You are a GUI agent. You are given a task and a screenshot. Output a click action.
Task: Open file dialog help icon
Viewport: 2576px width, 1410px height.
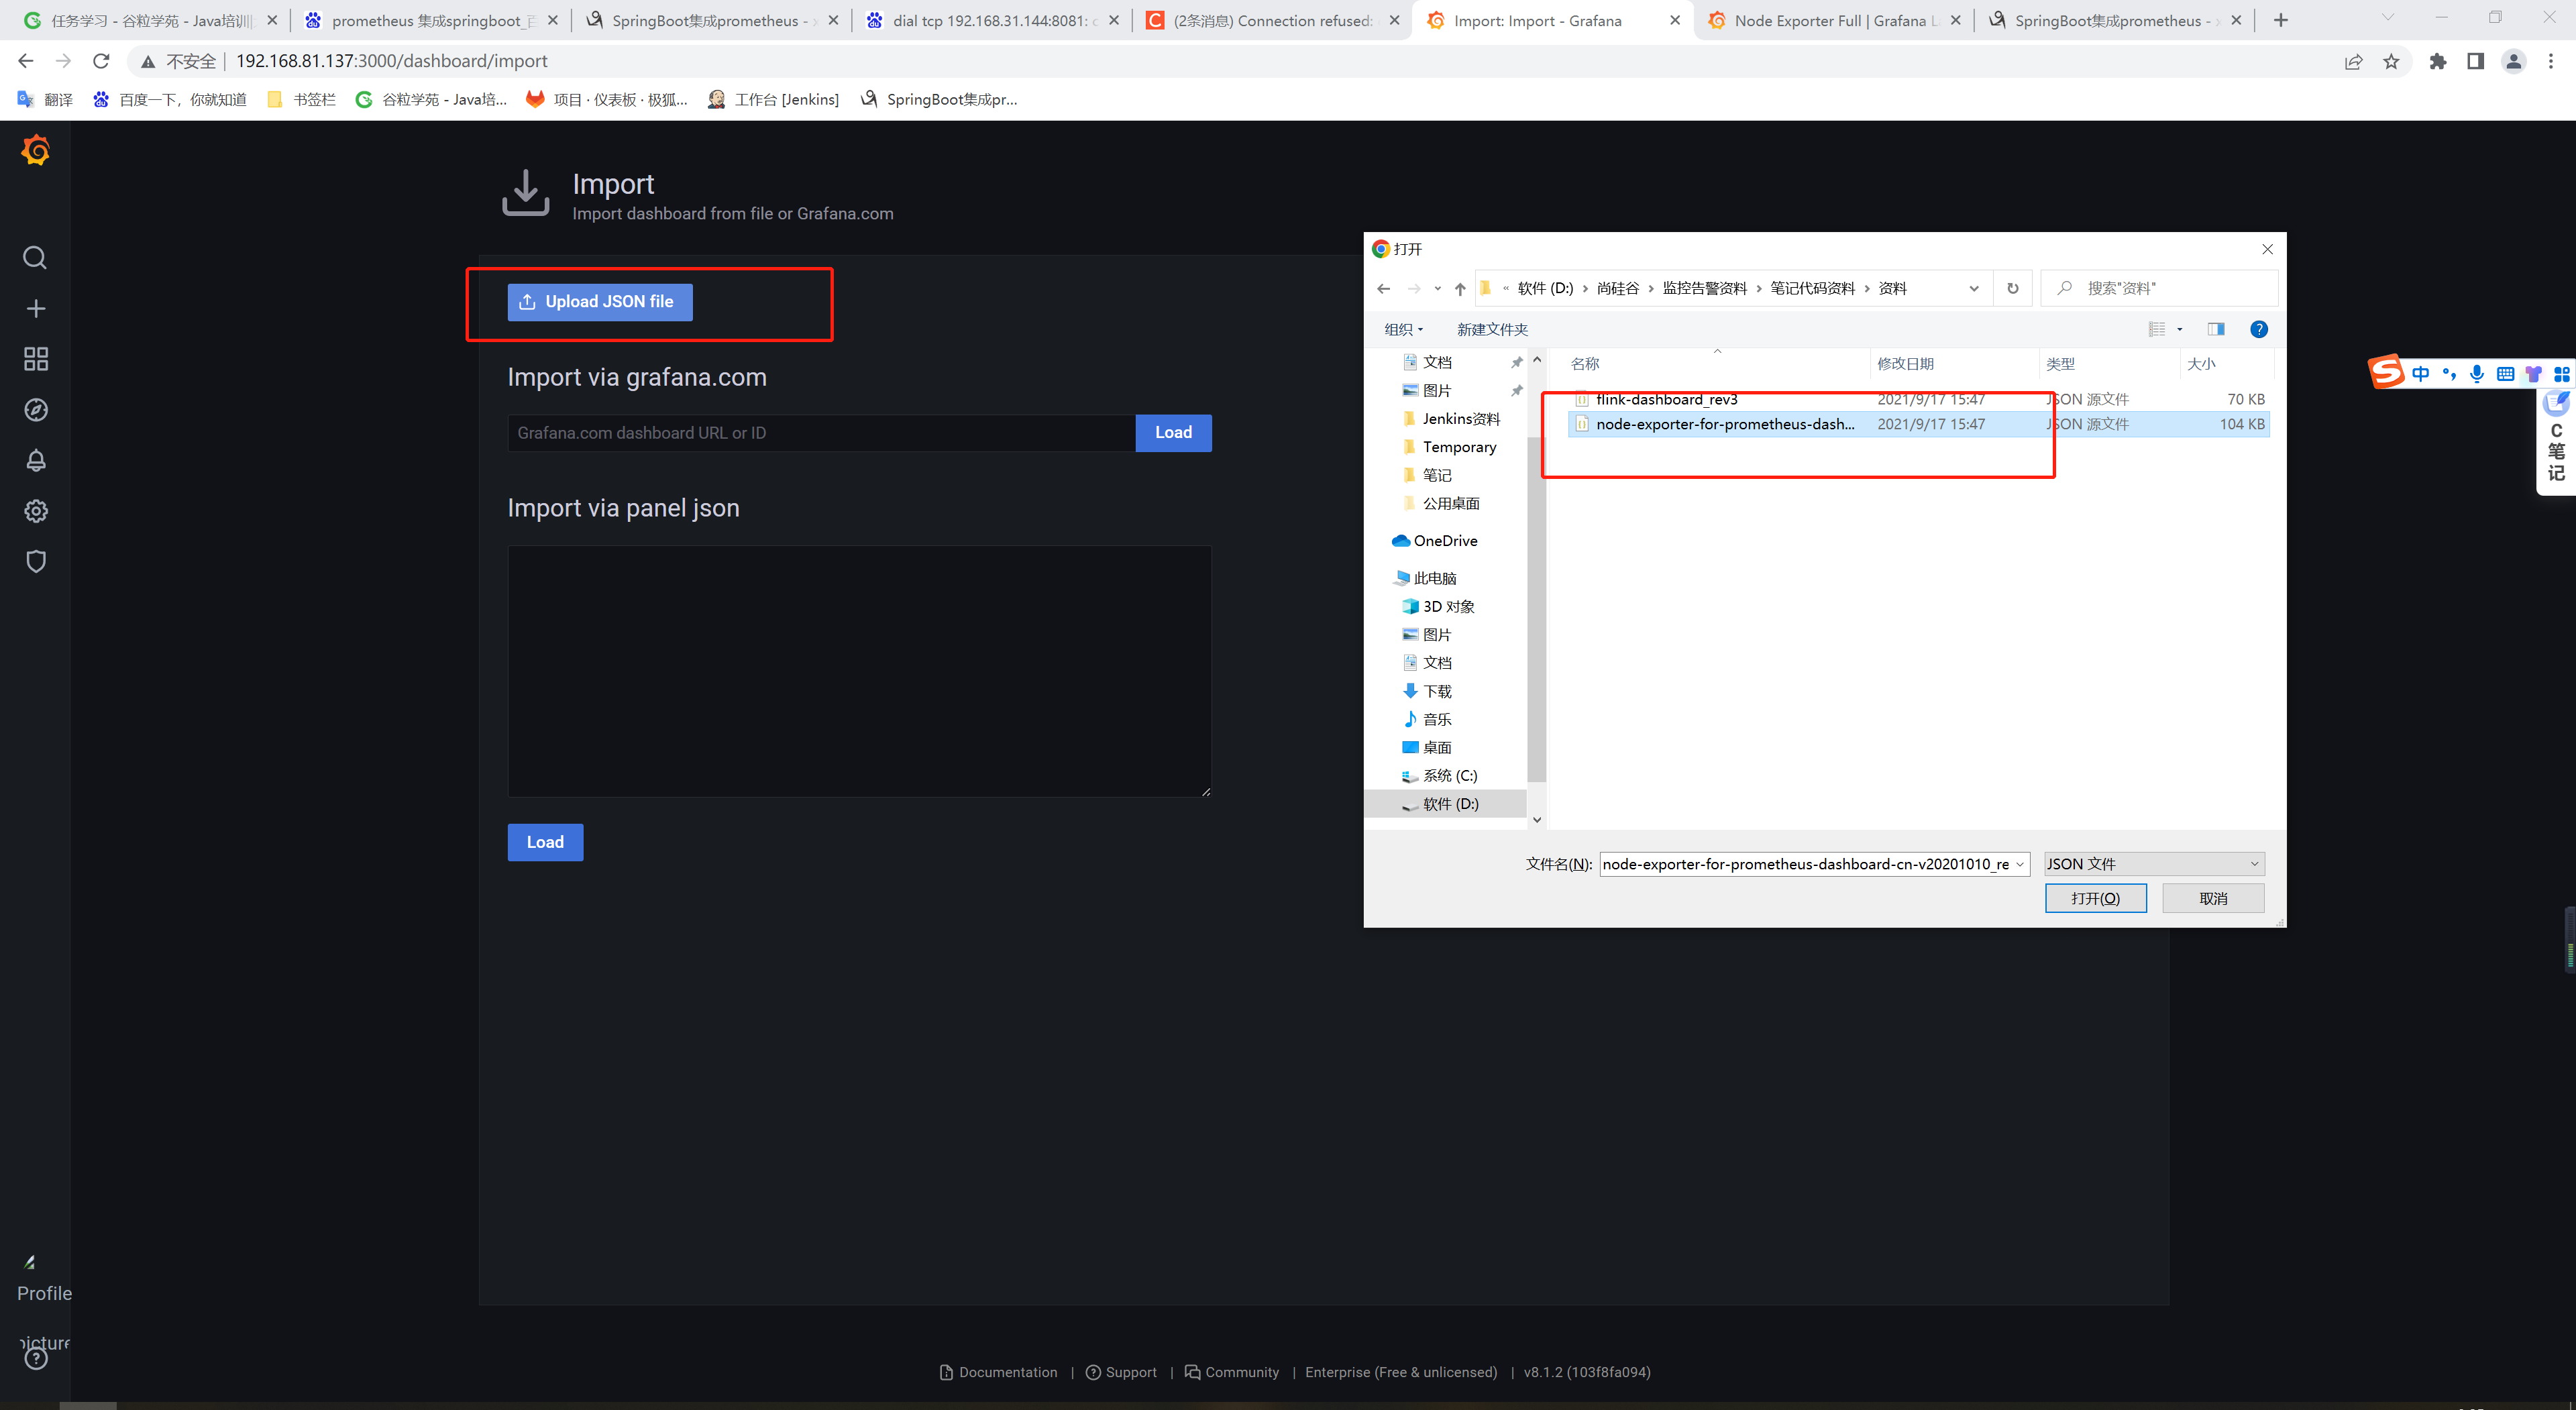click(x=2259, y=329)
